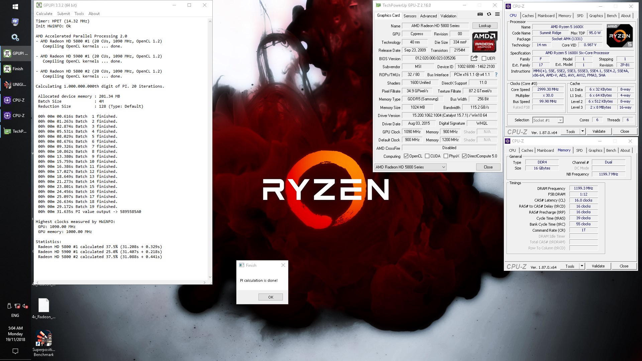
Task: Open the gear settings icon in taskbar
Action: click(15, 37)
